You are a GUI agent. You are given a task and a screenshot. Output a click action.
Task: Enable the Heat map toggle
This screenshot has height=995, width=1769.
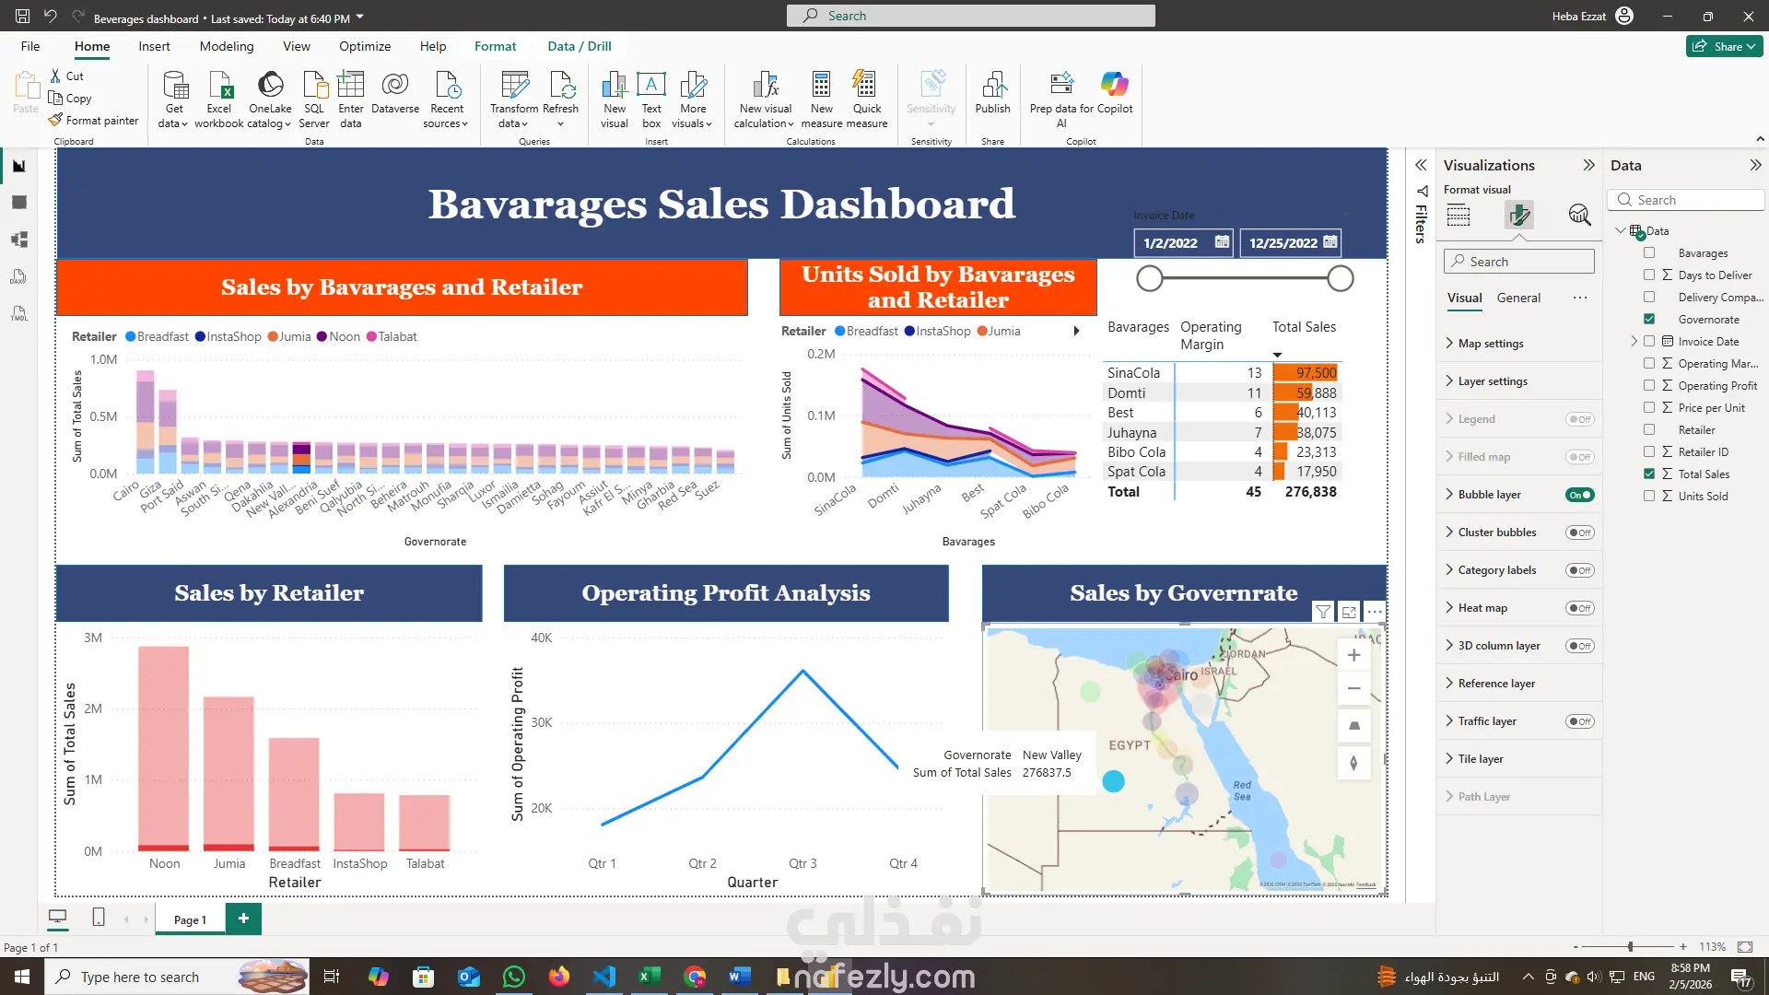[1579, 608]
